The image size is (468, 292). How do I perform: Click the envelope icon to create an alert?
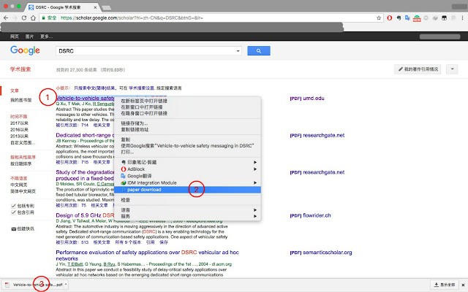point(13,228)
